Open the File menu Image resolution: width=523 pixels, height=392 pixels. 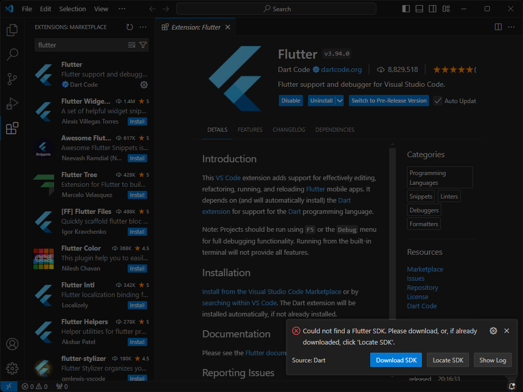27,9
